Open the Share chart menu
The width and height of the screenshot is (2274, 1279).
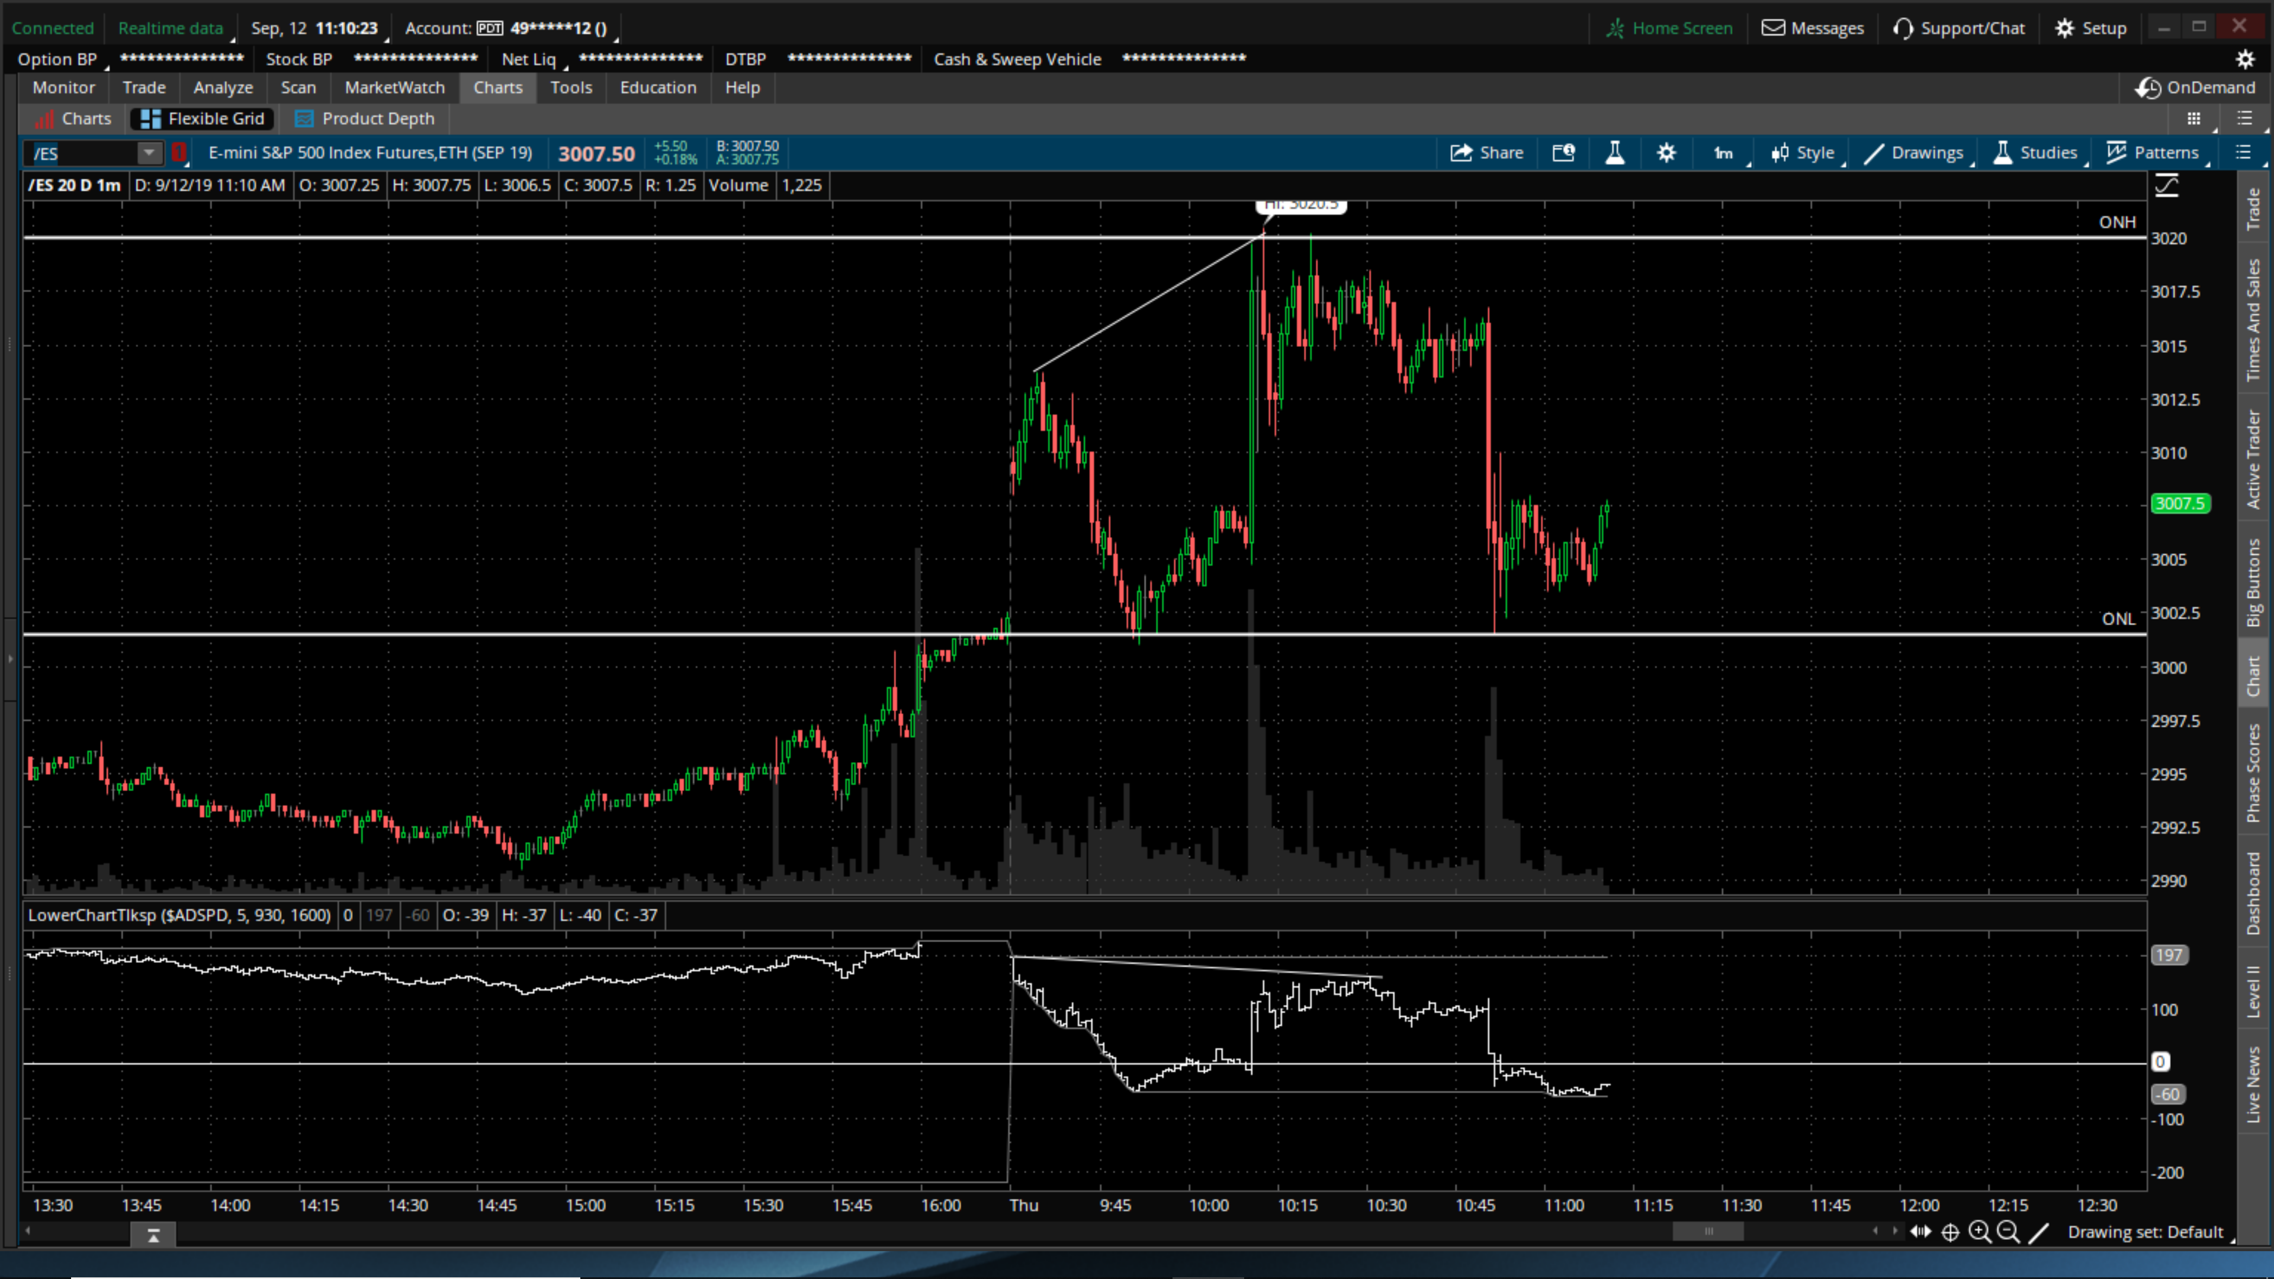click(1486, 153)
